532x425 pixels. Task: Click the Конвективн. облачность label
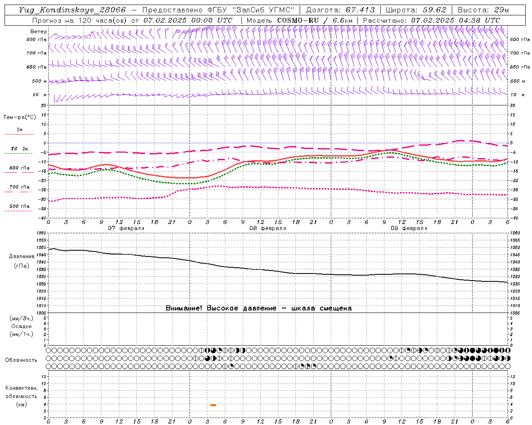tap(21, 392)
